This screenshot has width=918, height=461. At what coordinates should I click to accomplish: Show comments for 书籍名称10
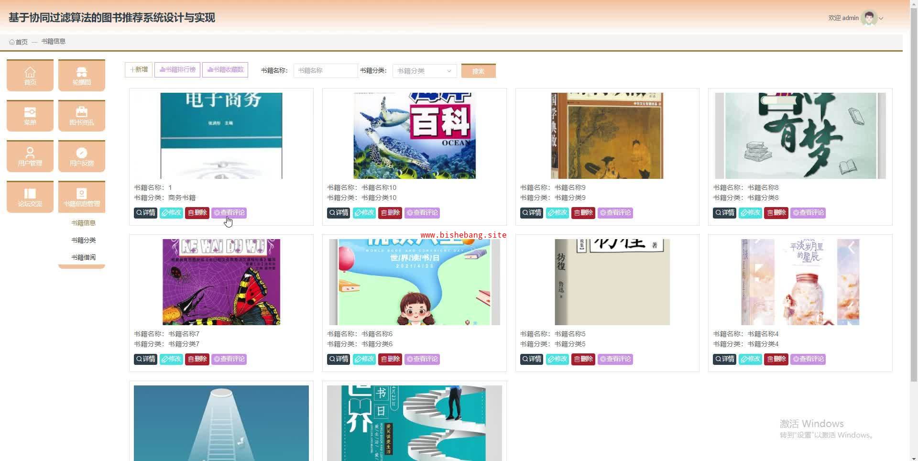422,213
